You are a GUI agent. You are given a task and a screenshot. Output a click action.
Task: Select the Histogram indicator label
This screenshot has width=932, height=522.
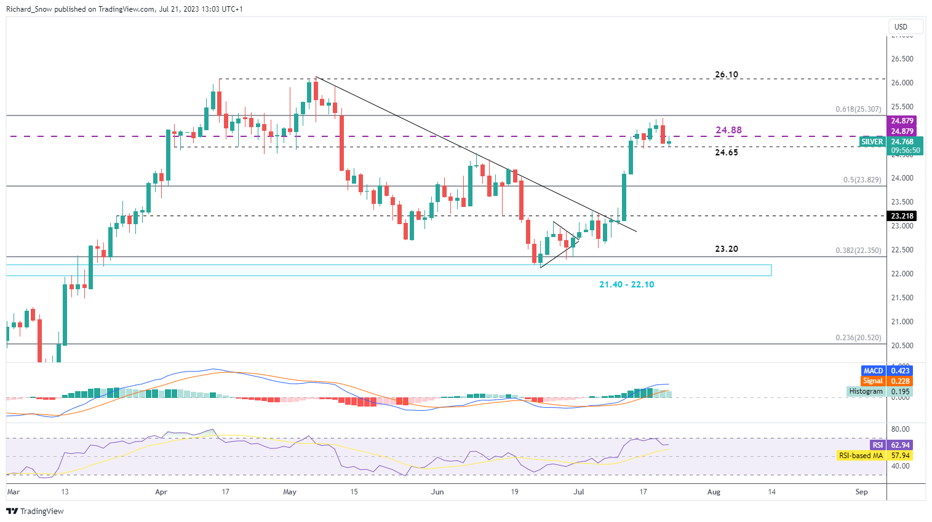pos(866,392)
